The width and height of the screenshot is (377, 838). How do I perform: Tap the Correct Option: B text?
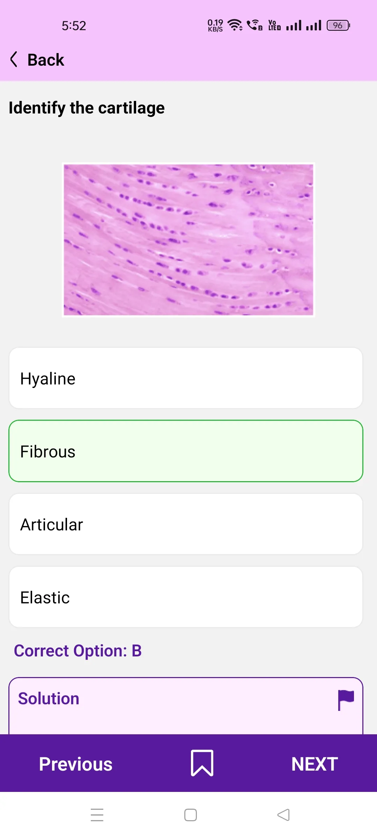[78, 651]
